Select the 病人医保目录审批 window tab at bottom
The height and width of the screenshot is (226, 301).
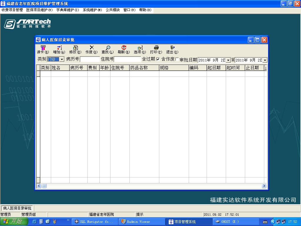(17, 208)
